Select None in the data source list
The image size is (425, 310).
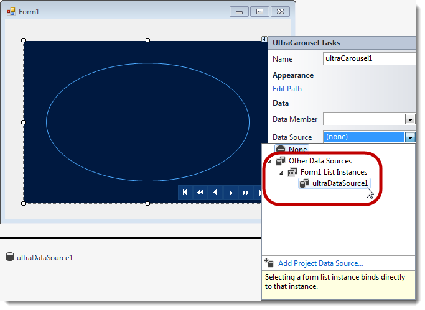(x=297, y=150)
